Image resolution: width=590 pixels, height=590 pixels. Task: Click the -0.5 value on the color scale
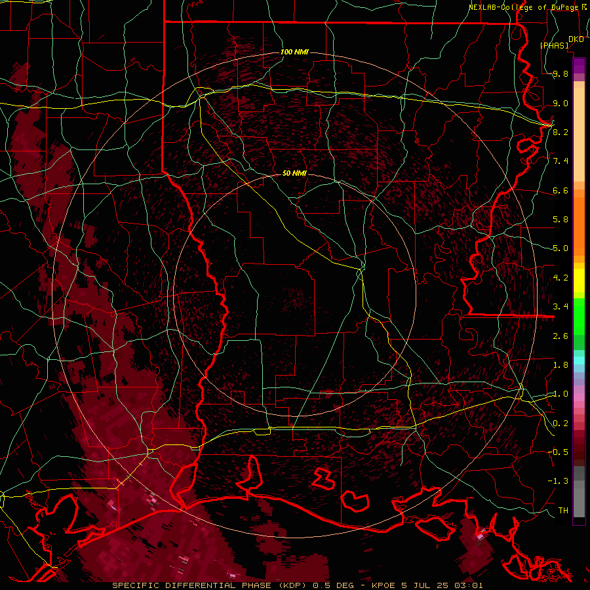[x=559, y=452]
